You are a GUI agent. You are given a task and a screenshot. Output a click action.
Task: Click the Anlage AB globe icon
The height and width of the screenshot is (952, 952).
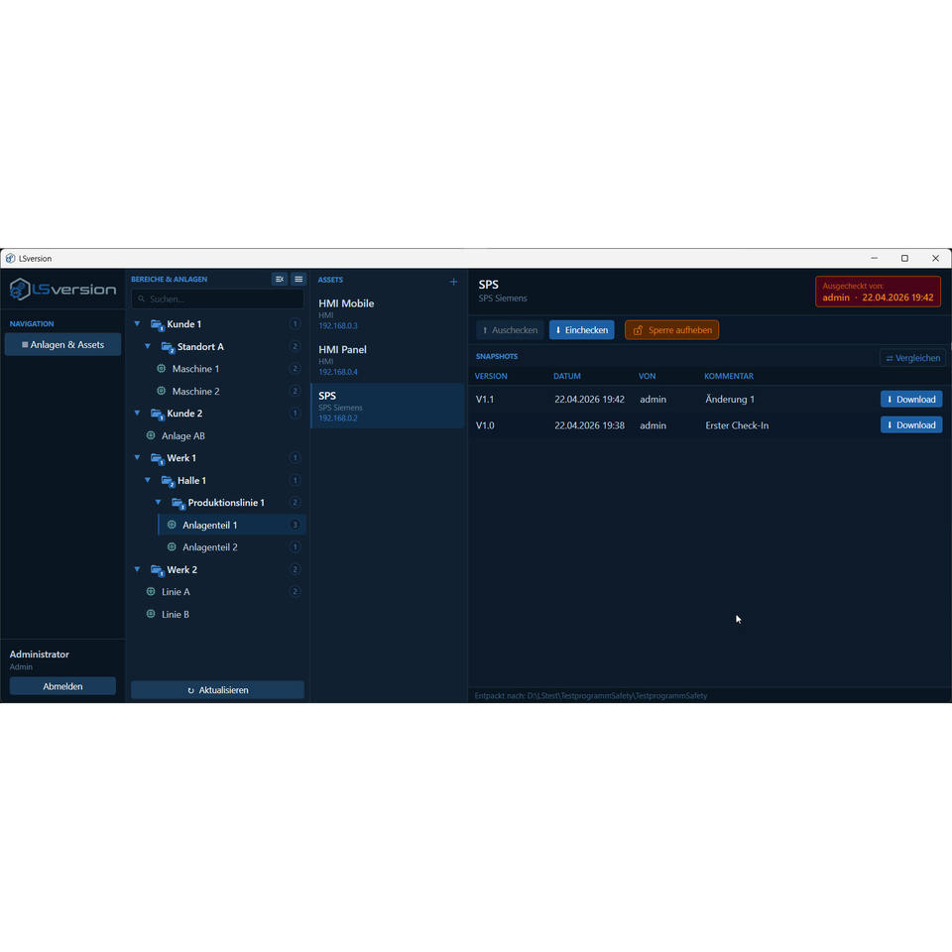[x=151, y=435]
